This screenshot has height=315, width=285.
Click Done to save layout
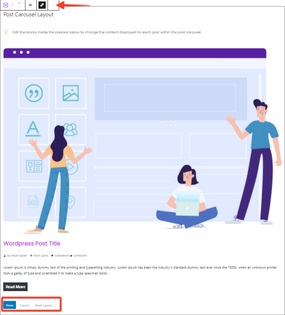pyautogui.click(x=10, y=305)
